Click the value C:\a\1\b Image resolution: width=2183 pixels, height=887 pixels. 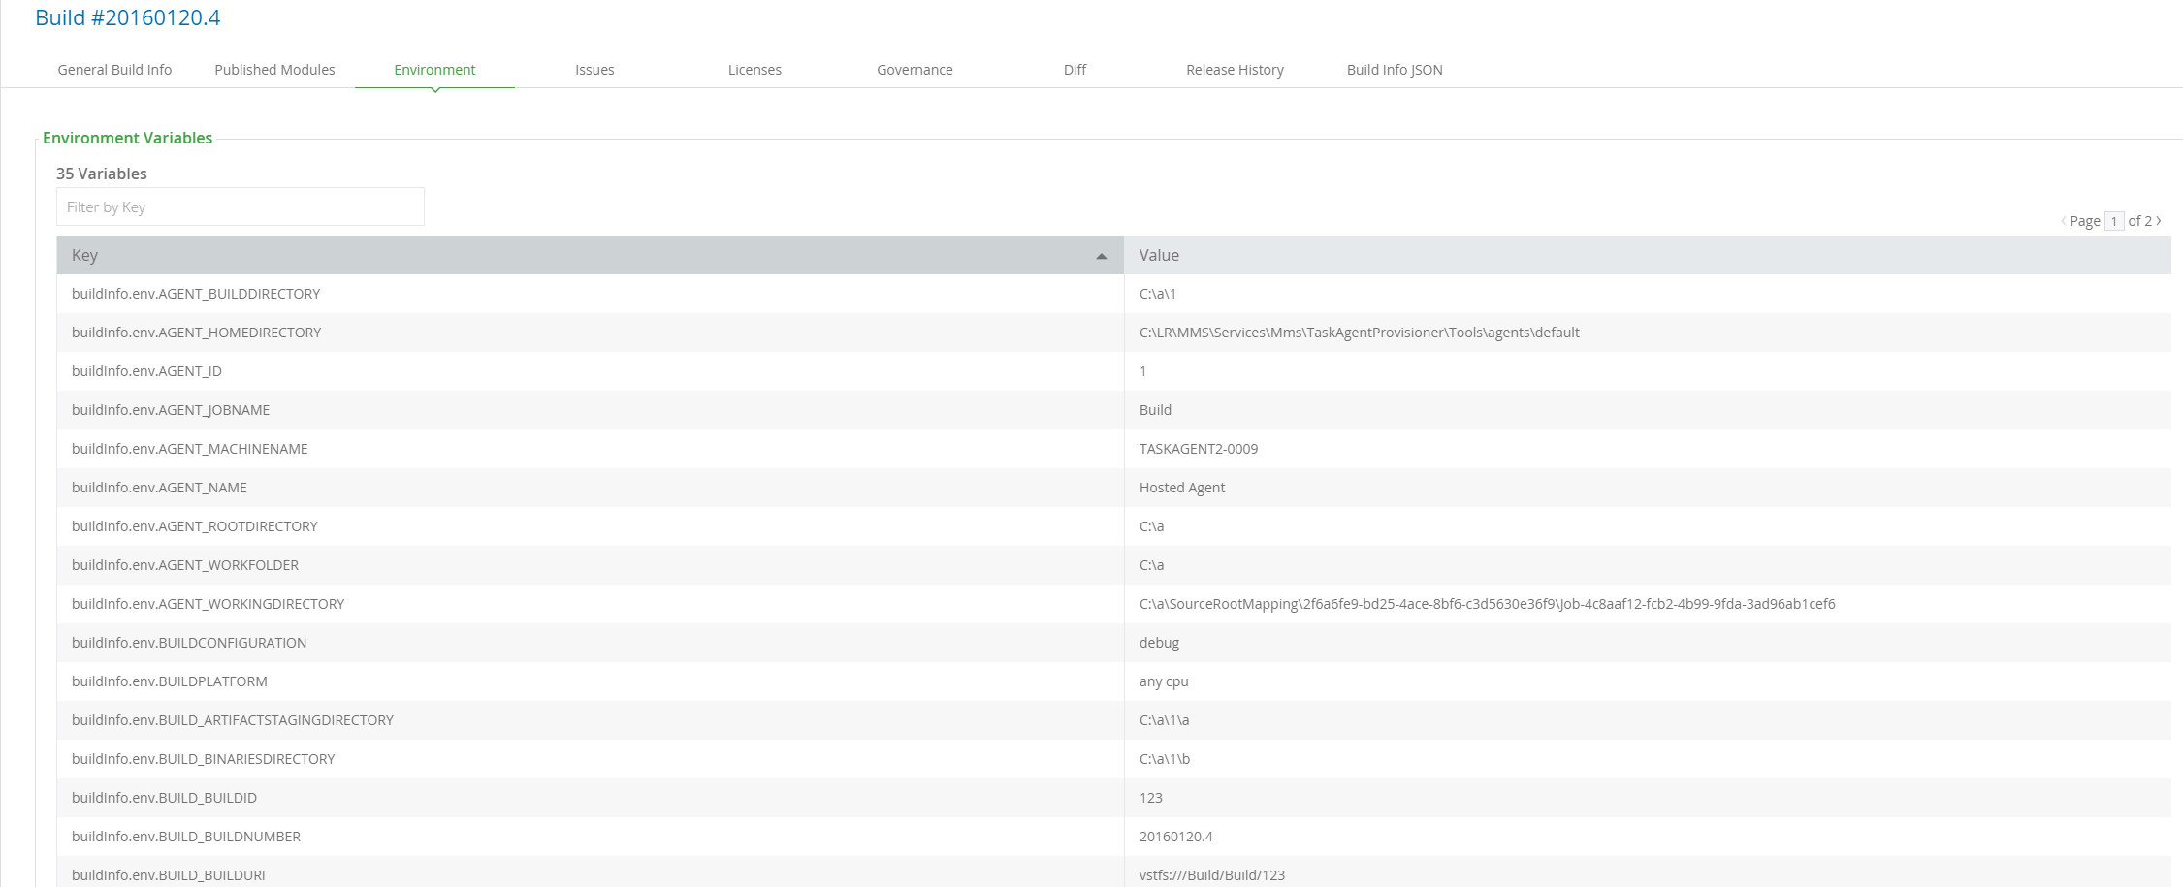1165,759
